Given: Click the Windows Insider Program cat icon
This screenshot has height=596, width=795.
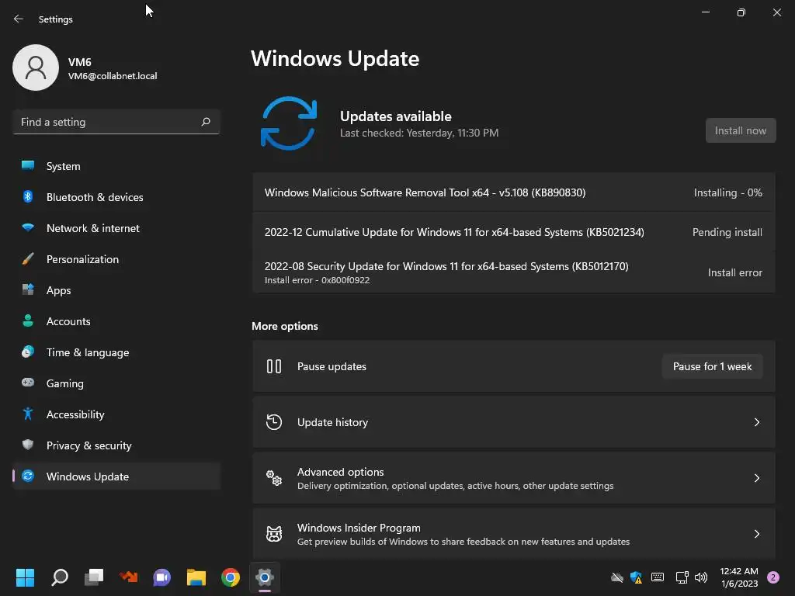Looking at the screenshot, I should tap(274, 534).
